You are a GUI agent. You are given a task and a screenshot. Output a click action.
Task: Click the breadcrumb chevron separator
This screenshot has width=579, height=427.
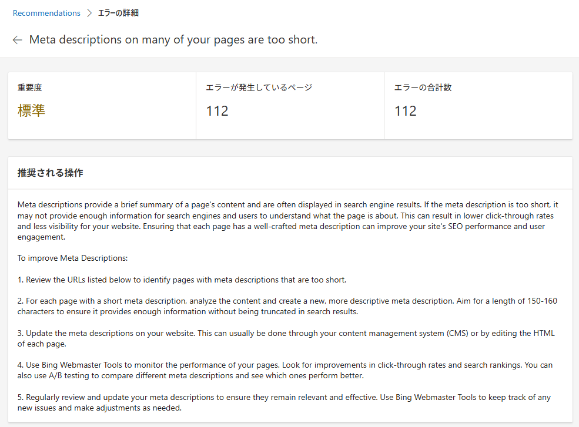(x=89, y=12)
